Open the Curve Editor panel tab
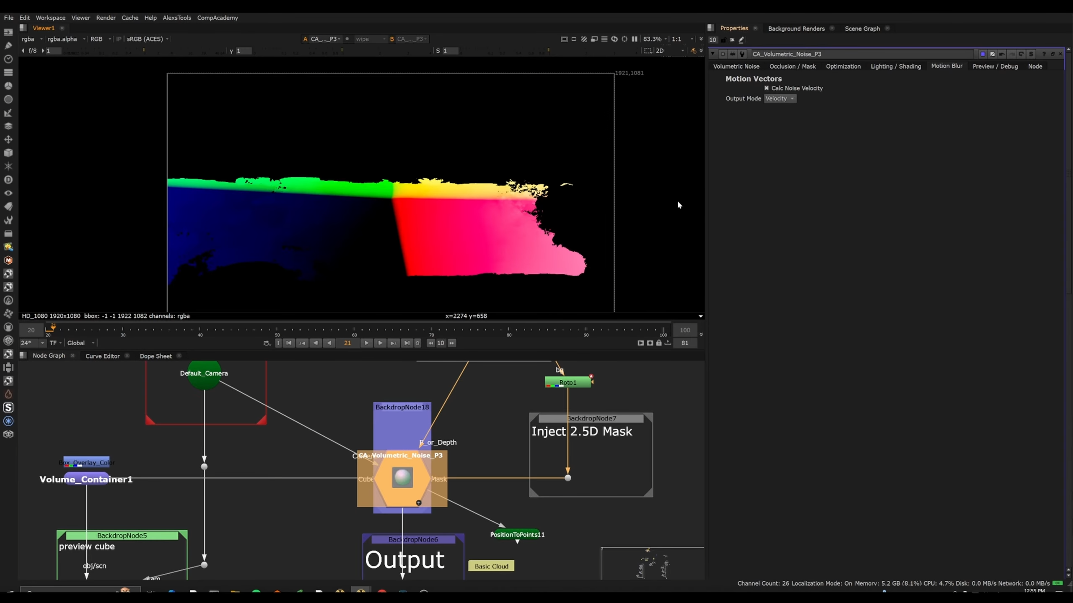 pyautogui.click(x=102, y=356)
